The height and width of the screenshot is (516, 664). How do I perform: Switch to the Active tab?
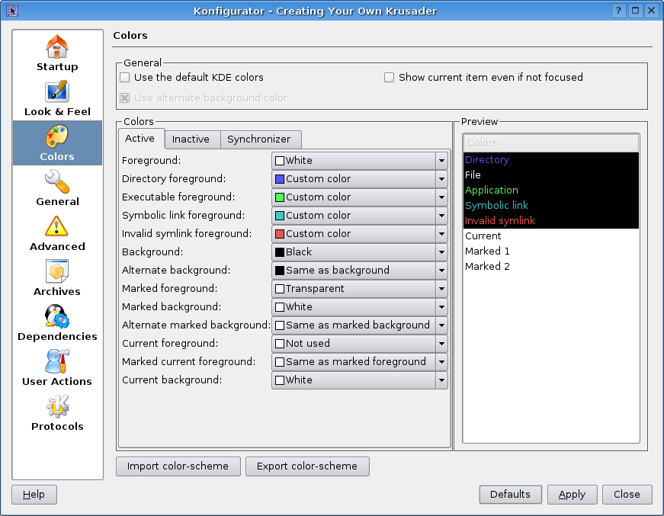[x=141, y=139]
